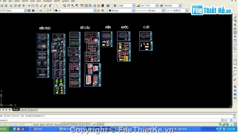244x137 pixels.
Task: Click the MODEL button in status bar
Action: [x=101, y=124]
